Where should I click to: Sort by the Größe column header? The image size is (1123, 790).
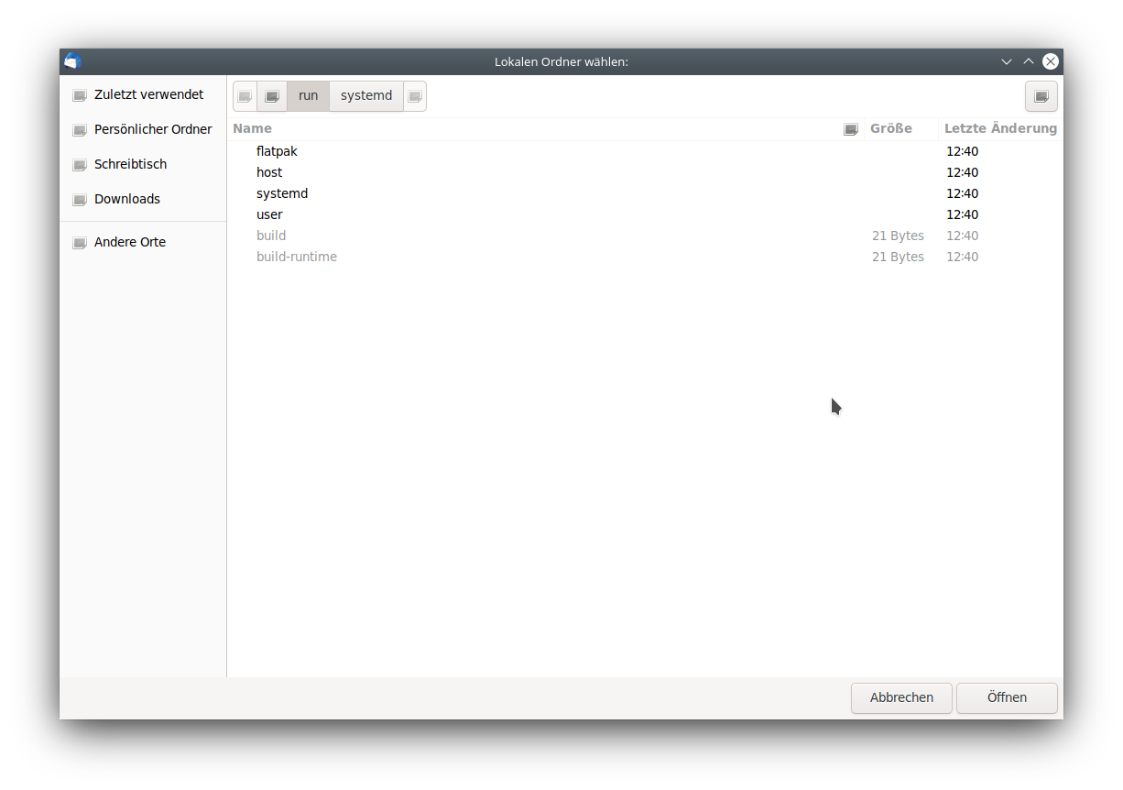pos(901,129)
